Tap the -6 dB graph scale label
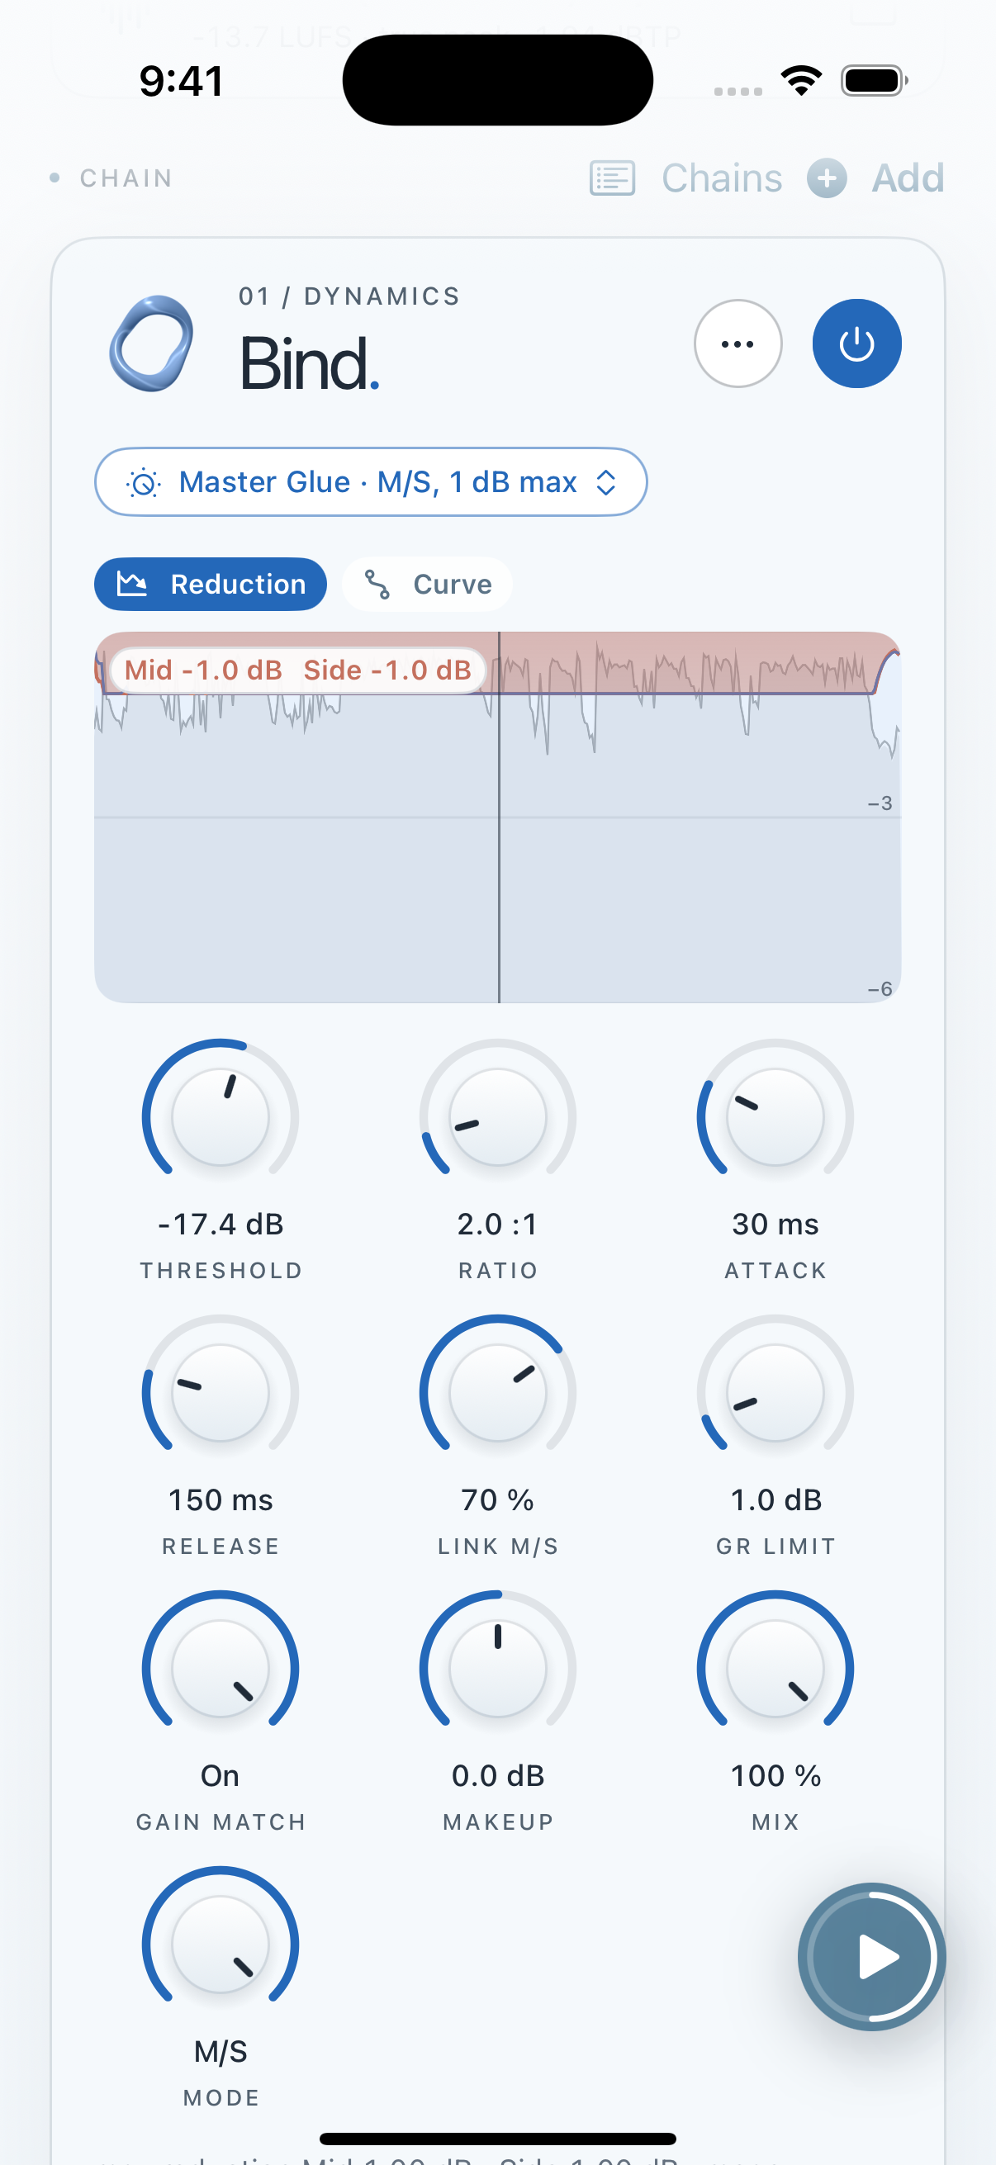Image resolution: width=996 pixels, height=2165 pixels. pos(880,989)
